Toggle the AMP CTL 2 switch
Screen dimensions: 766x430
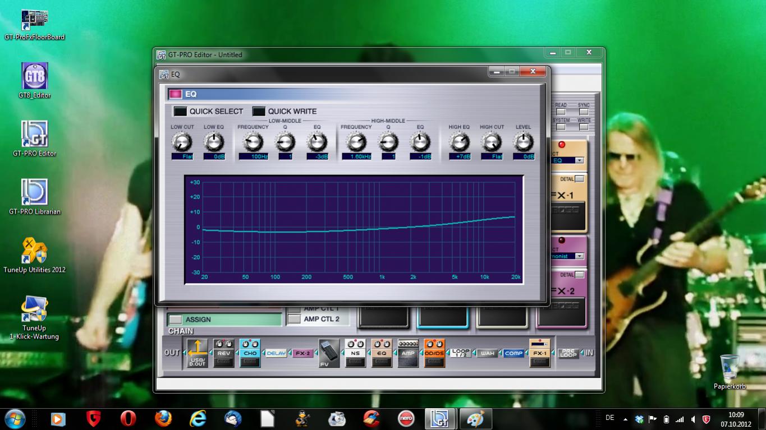point(294,319)
